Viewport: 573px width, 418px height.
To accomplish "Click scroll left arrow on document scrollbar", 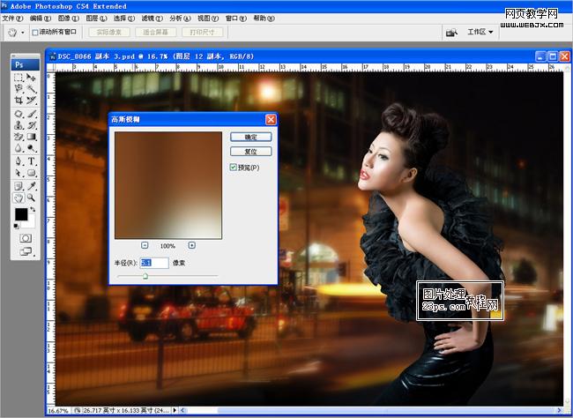I will [x=182, y=410].
